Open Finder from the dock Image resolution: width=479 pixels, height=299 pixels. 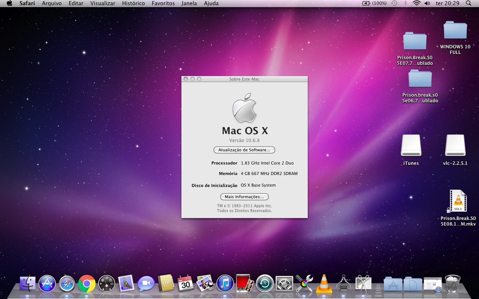27,284
